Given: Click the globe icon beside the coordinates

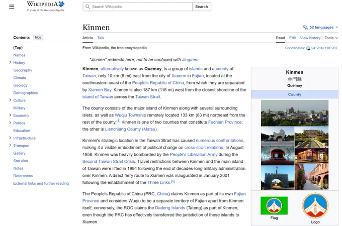Looking at the screenshot, I should point(308,48).
